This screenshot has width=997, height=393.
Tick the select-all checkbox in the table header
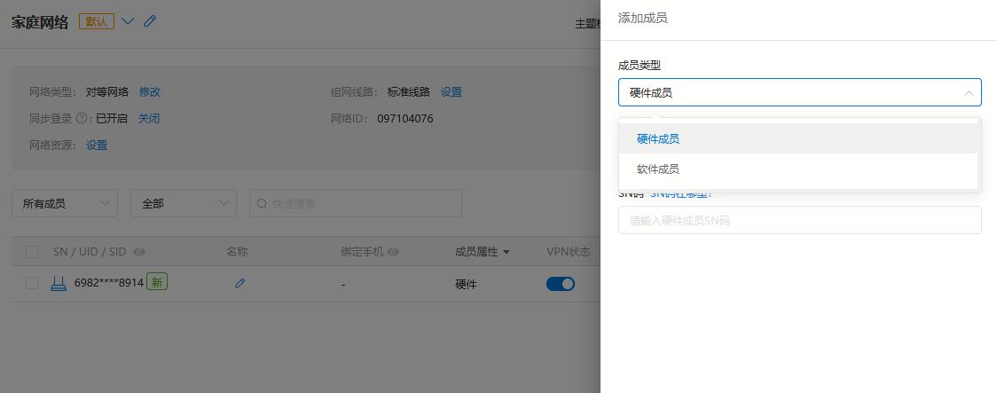tap(32, 252)
